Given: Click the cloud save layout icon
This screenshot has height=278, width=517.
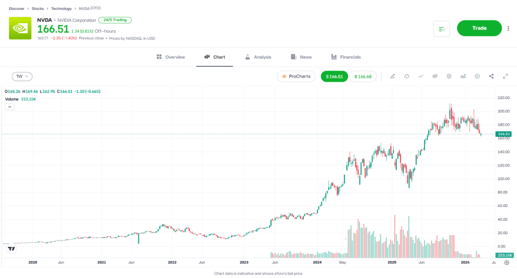Looking at the screenshot, I should tap(406, 76).
